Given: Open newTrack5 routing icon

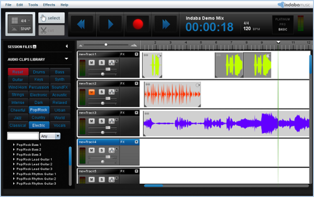Looking at the screenshot, I should [x=111, y=179].
